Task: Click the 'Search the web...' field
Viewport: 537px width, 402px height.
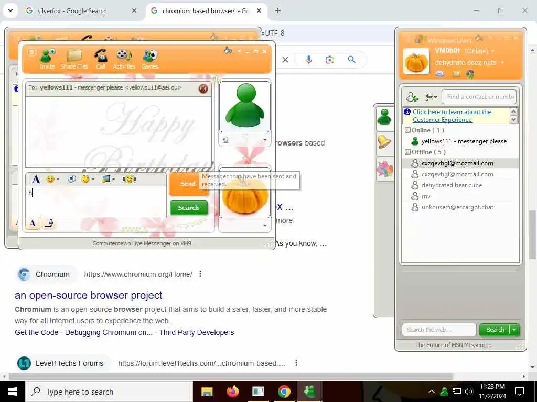Action: click(439, 330)
